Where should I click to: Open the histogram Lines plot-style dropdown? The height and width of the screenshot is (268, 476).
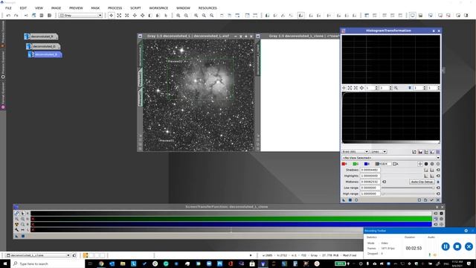[379, 152]
